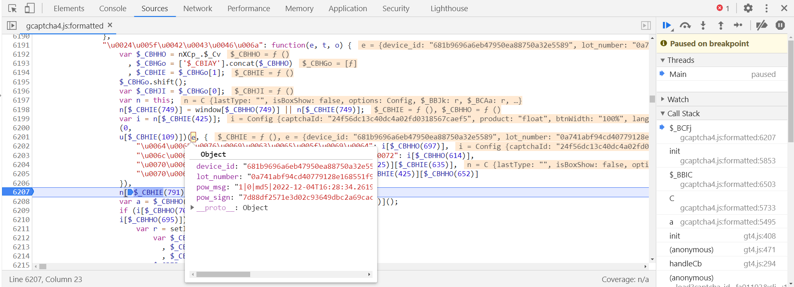Expand __proto__ in object popup
The width and height of the screenshot is (794, 287).
[192, 208]
